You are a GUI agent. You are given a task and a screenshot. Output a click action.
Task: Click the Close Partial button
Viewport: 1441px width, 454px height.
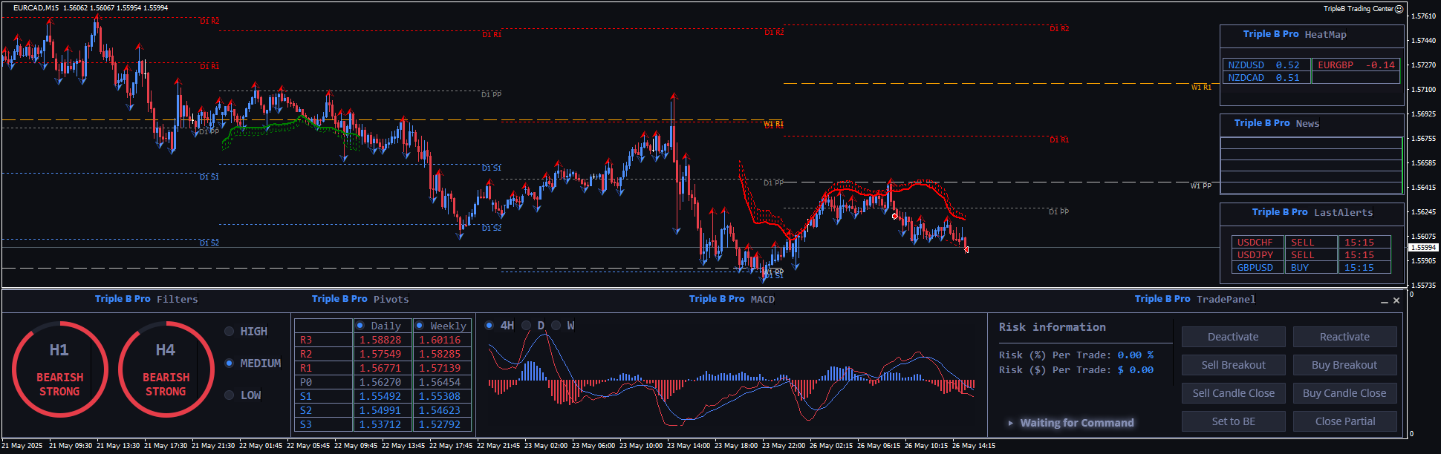pos(1344,421)
